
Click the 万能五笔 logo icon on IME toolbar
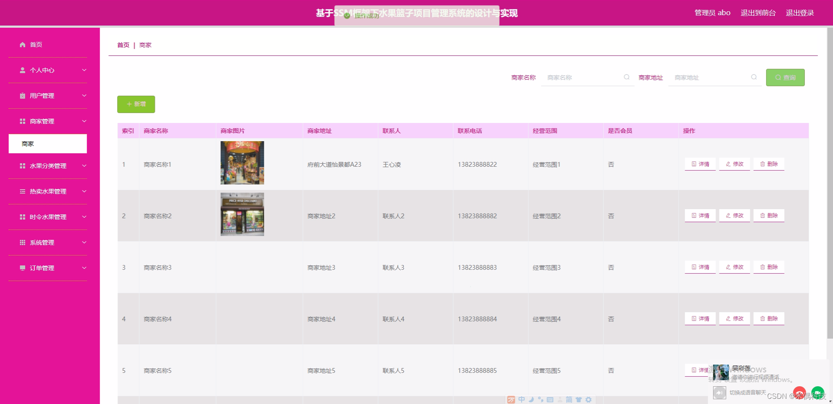511,400
